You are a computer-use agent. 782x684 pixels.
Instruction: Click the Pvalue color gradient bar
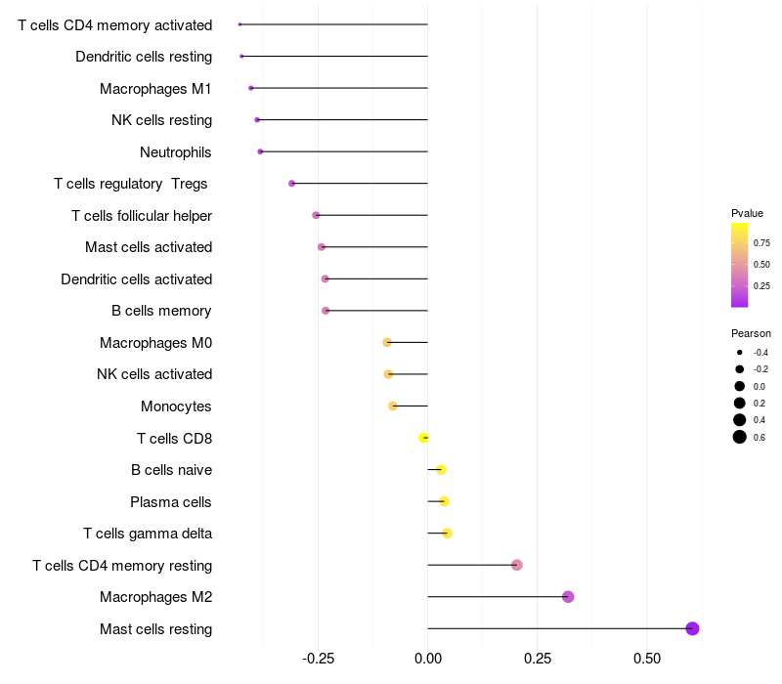740,265
